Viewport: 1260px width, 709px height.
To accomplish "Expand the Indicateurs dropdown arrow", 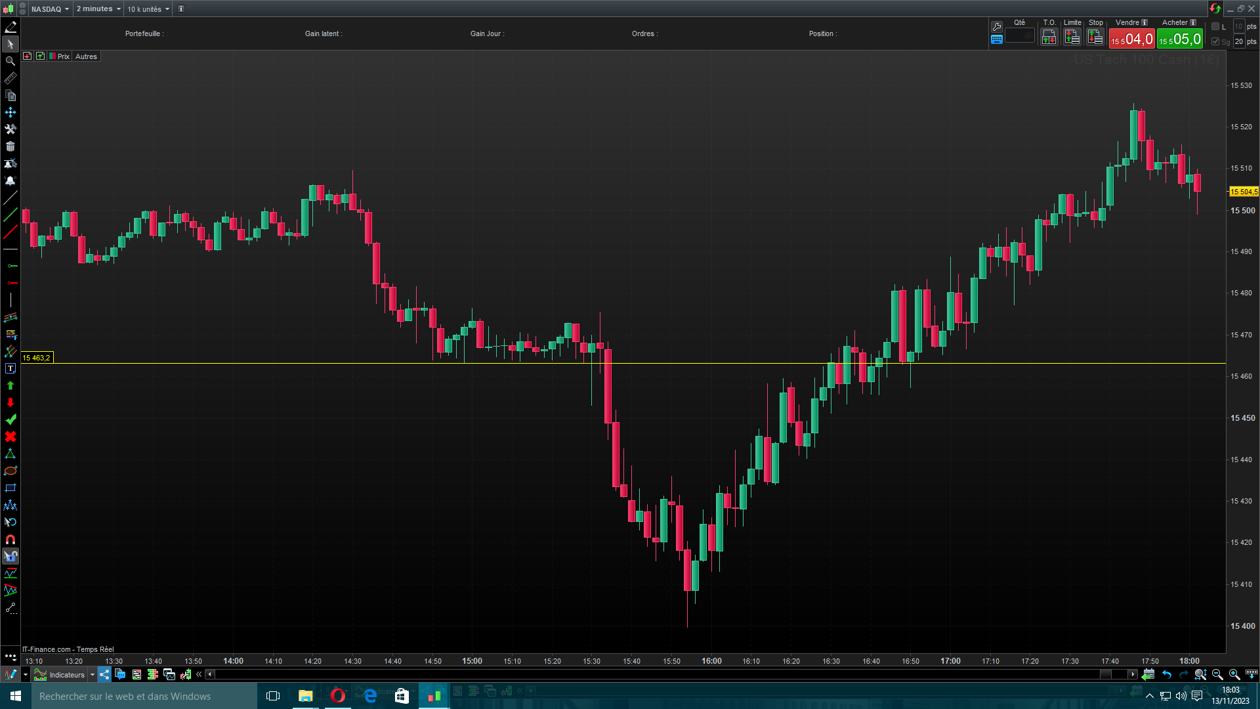I will [x=93, y=675].
